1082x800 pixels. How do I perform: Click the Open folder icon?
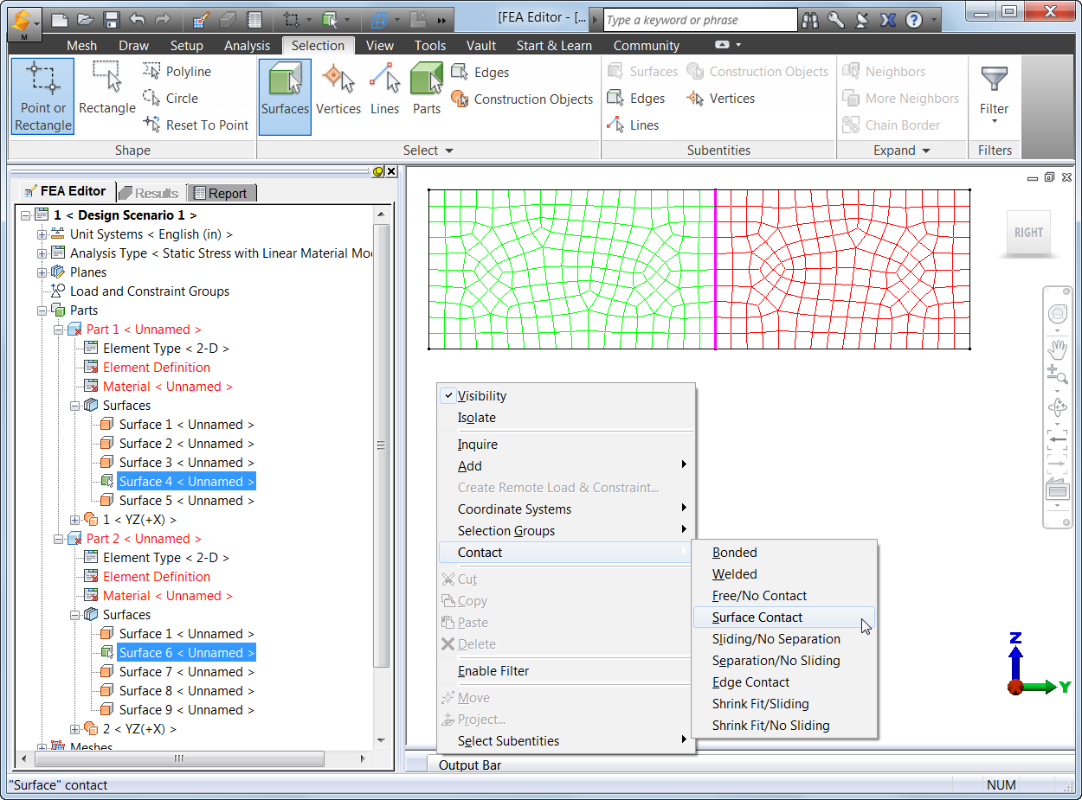tap(85, 19)
